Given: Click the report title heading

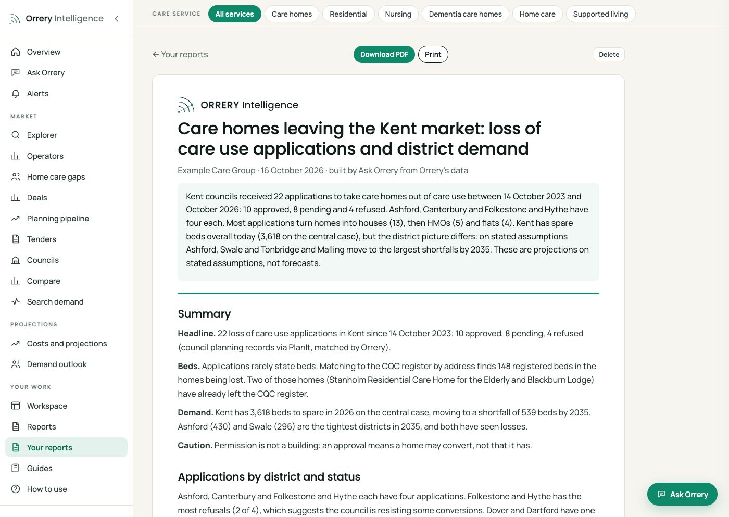Looking at the screenshot, I should [359, 138].
